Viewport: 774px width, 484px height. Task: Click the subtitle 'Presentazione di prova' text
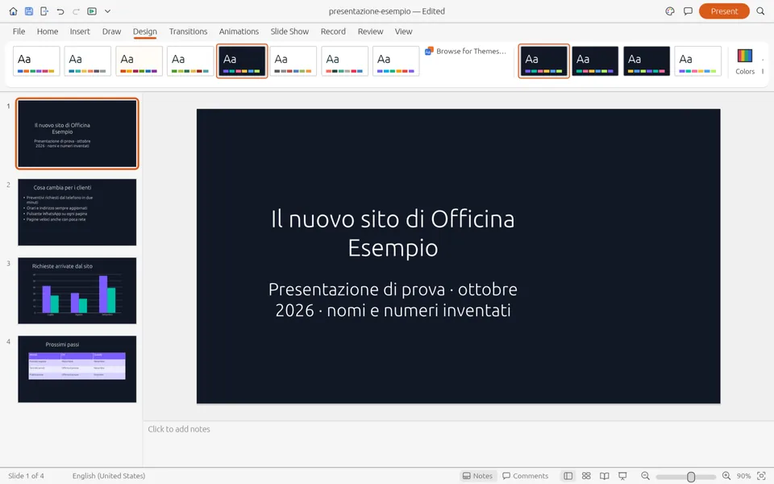393,299
